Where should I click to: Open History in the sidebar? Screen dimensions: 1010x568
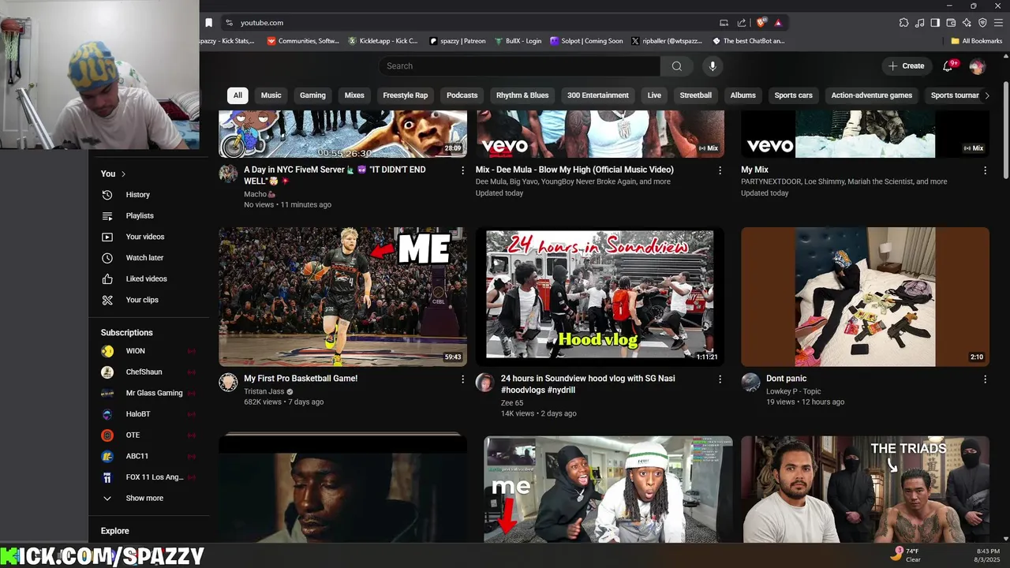(137, 195)
